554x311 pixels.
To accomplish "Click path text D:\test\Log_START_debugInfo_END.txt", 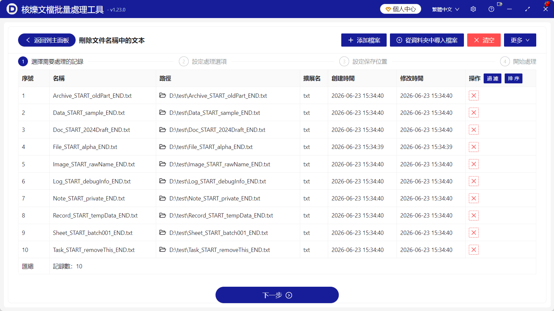I will (218, 181).
